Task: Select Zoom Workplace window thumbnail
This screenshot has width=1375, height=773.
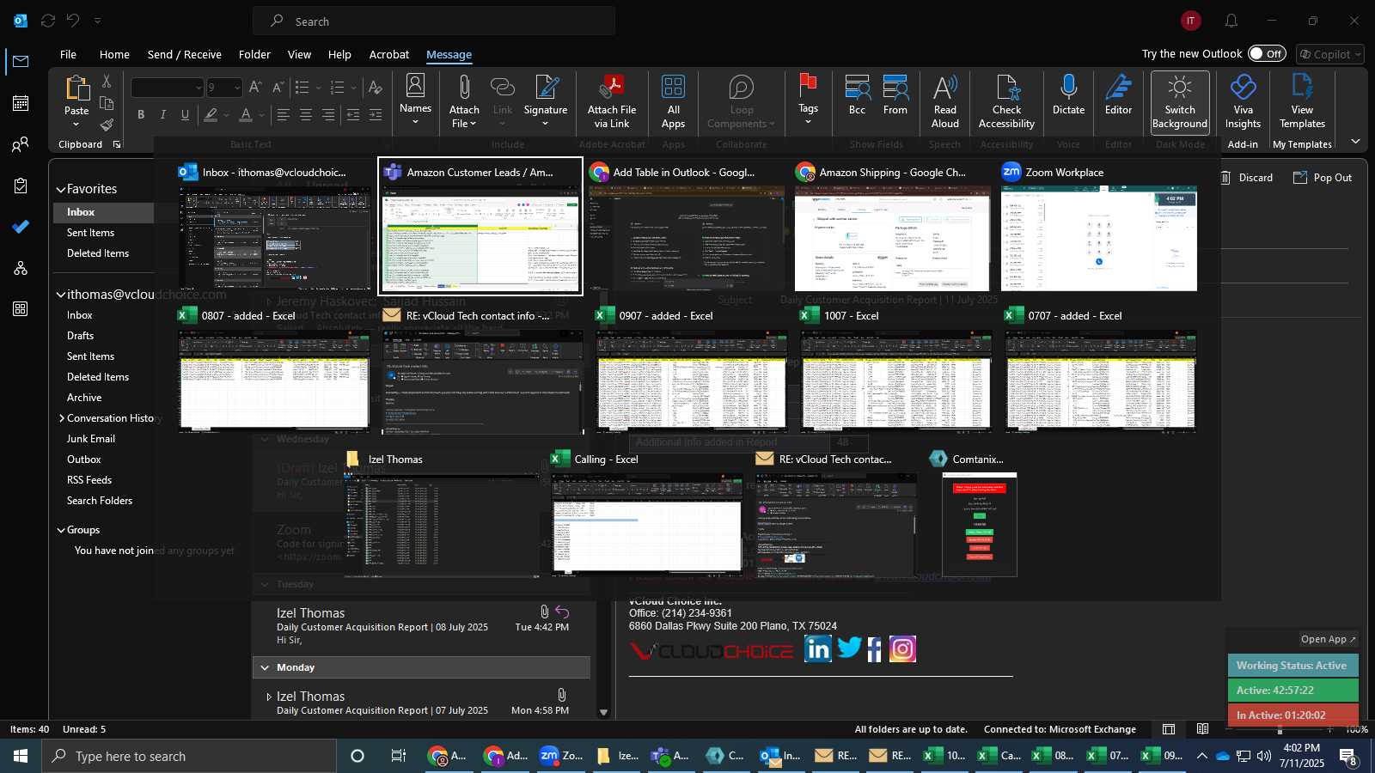Action: coord(1099,228)
